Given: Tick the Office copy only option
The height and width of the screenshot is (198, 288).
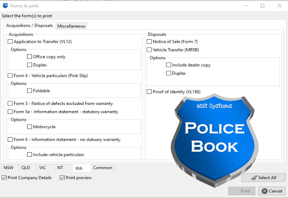Looking at the screenshot, I should click(29, 57).
